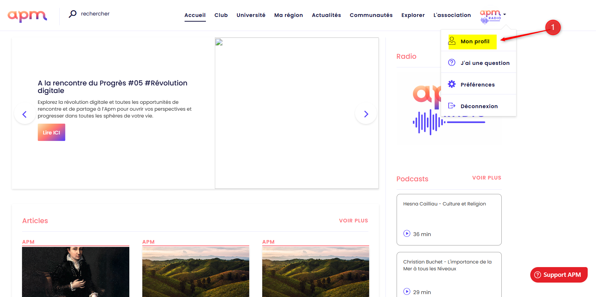This screenshot has width=596, height=297.
Task: Open Hesna Cailliau Culture et Religion podcast
Action: coord(449,220)
